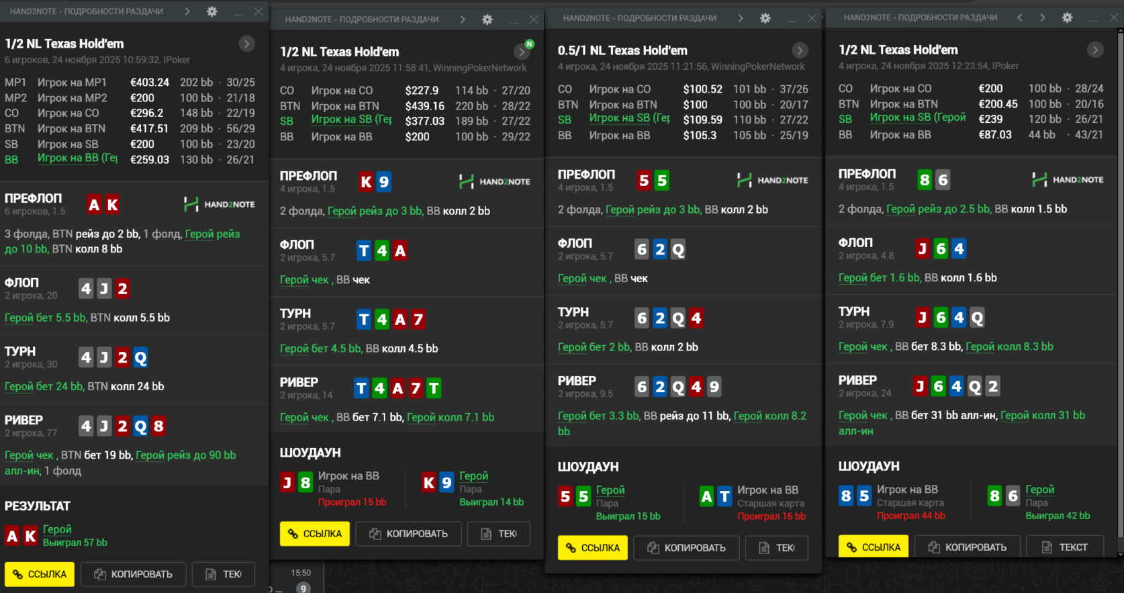This screenshot has height=593, width=1124.
Task: Click the Герой link beside Выиграл 14 bb
Action: tap(473, 475)
